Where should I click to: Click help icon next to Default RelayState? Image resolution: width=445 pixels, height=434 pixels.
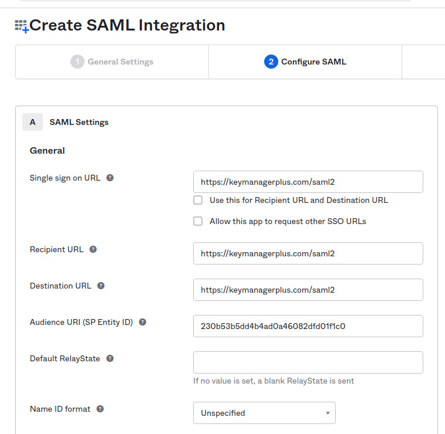(110, 358)
